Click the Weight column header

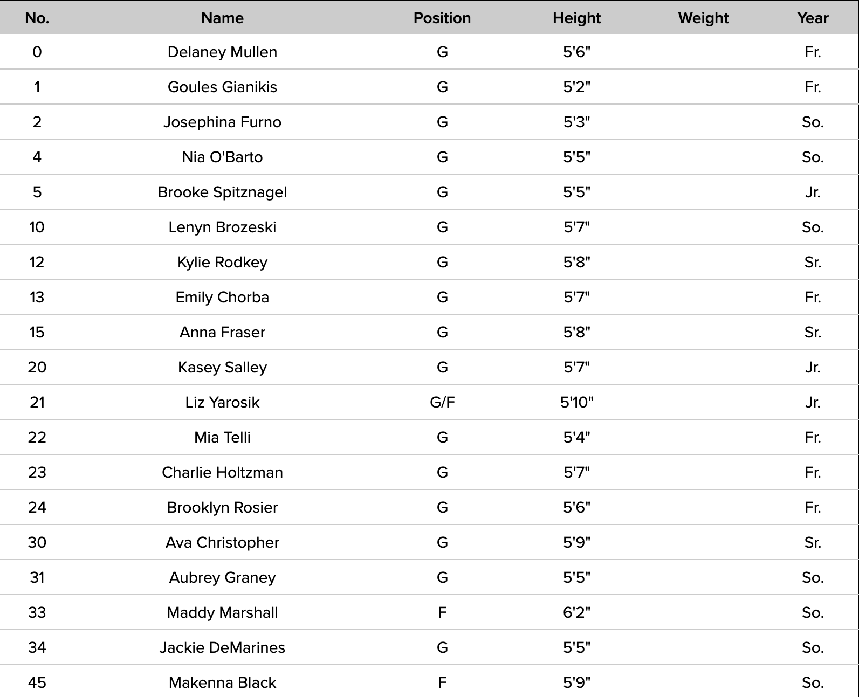pos(703,18)
